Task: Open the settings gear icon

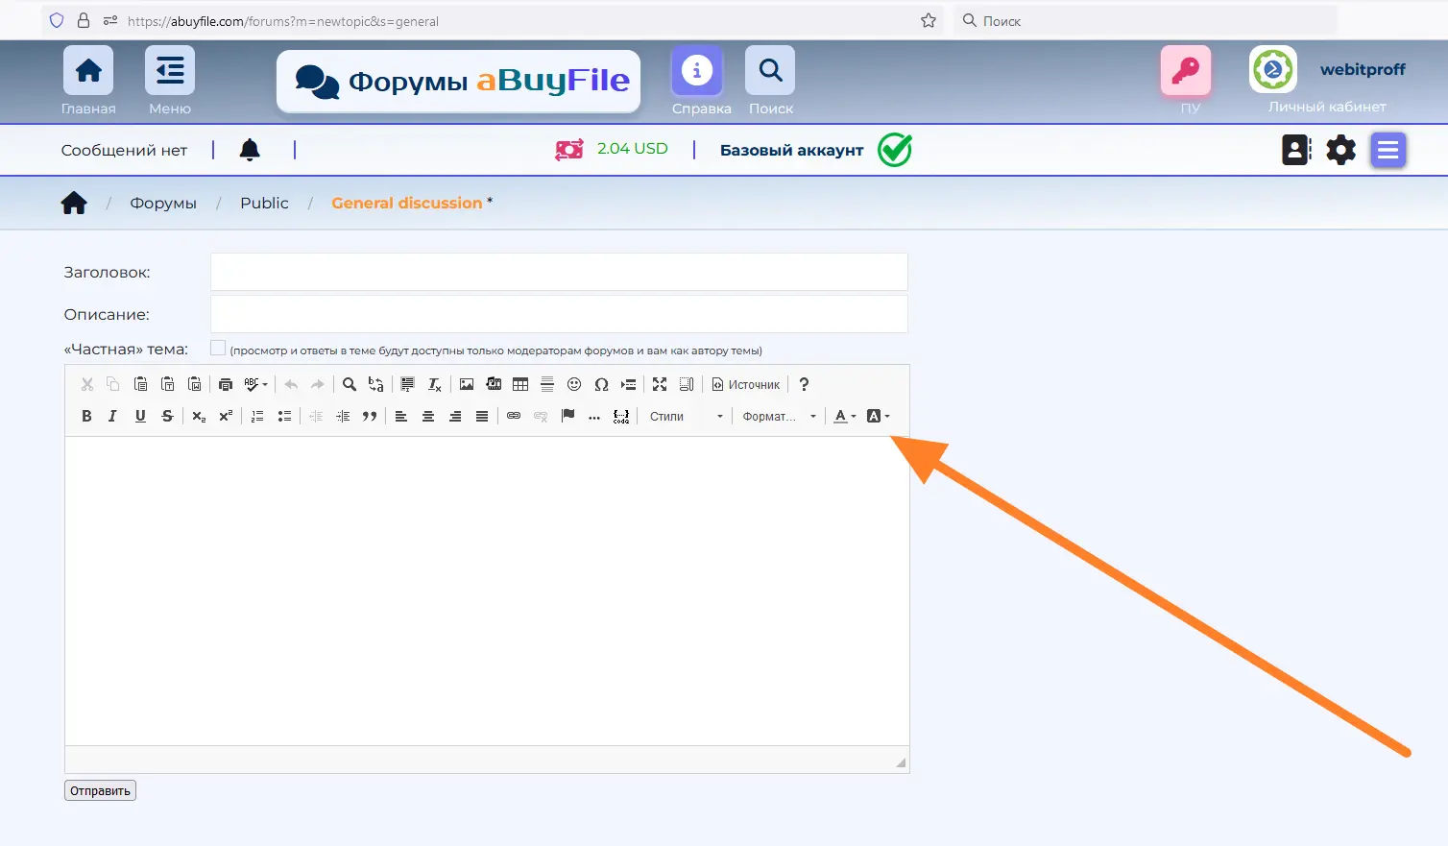Action: pos(1340,150)
